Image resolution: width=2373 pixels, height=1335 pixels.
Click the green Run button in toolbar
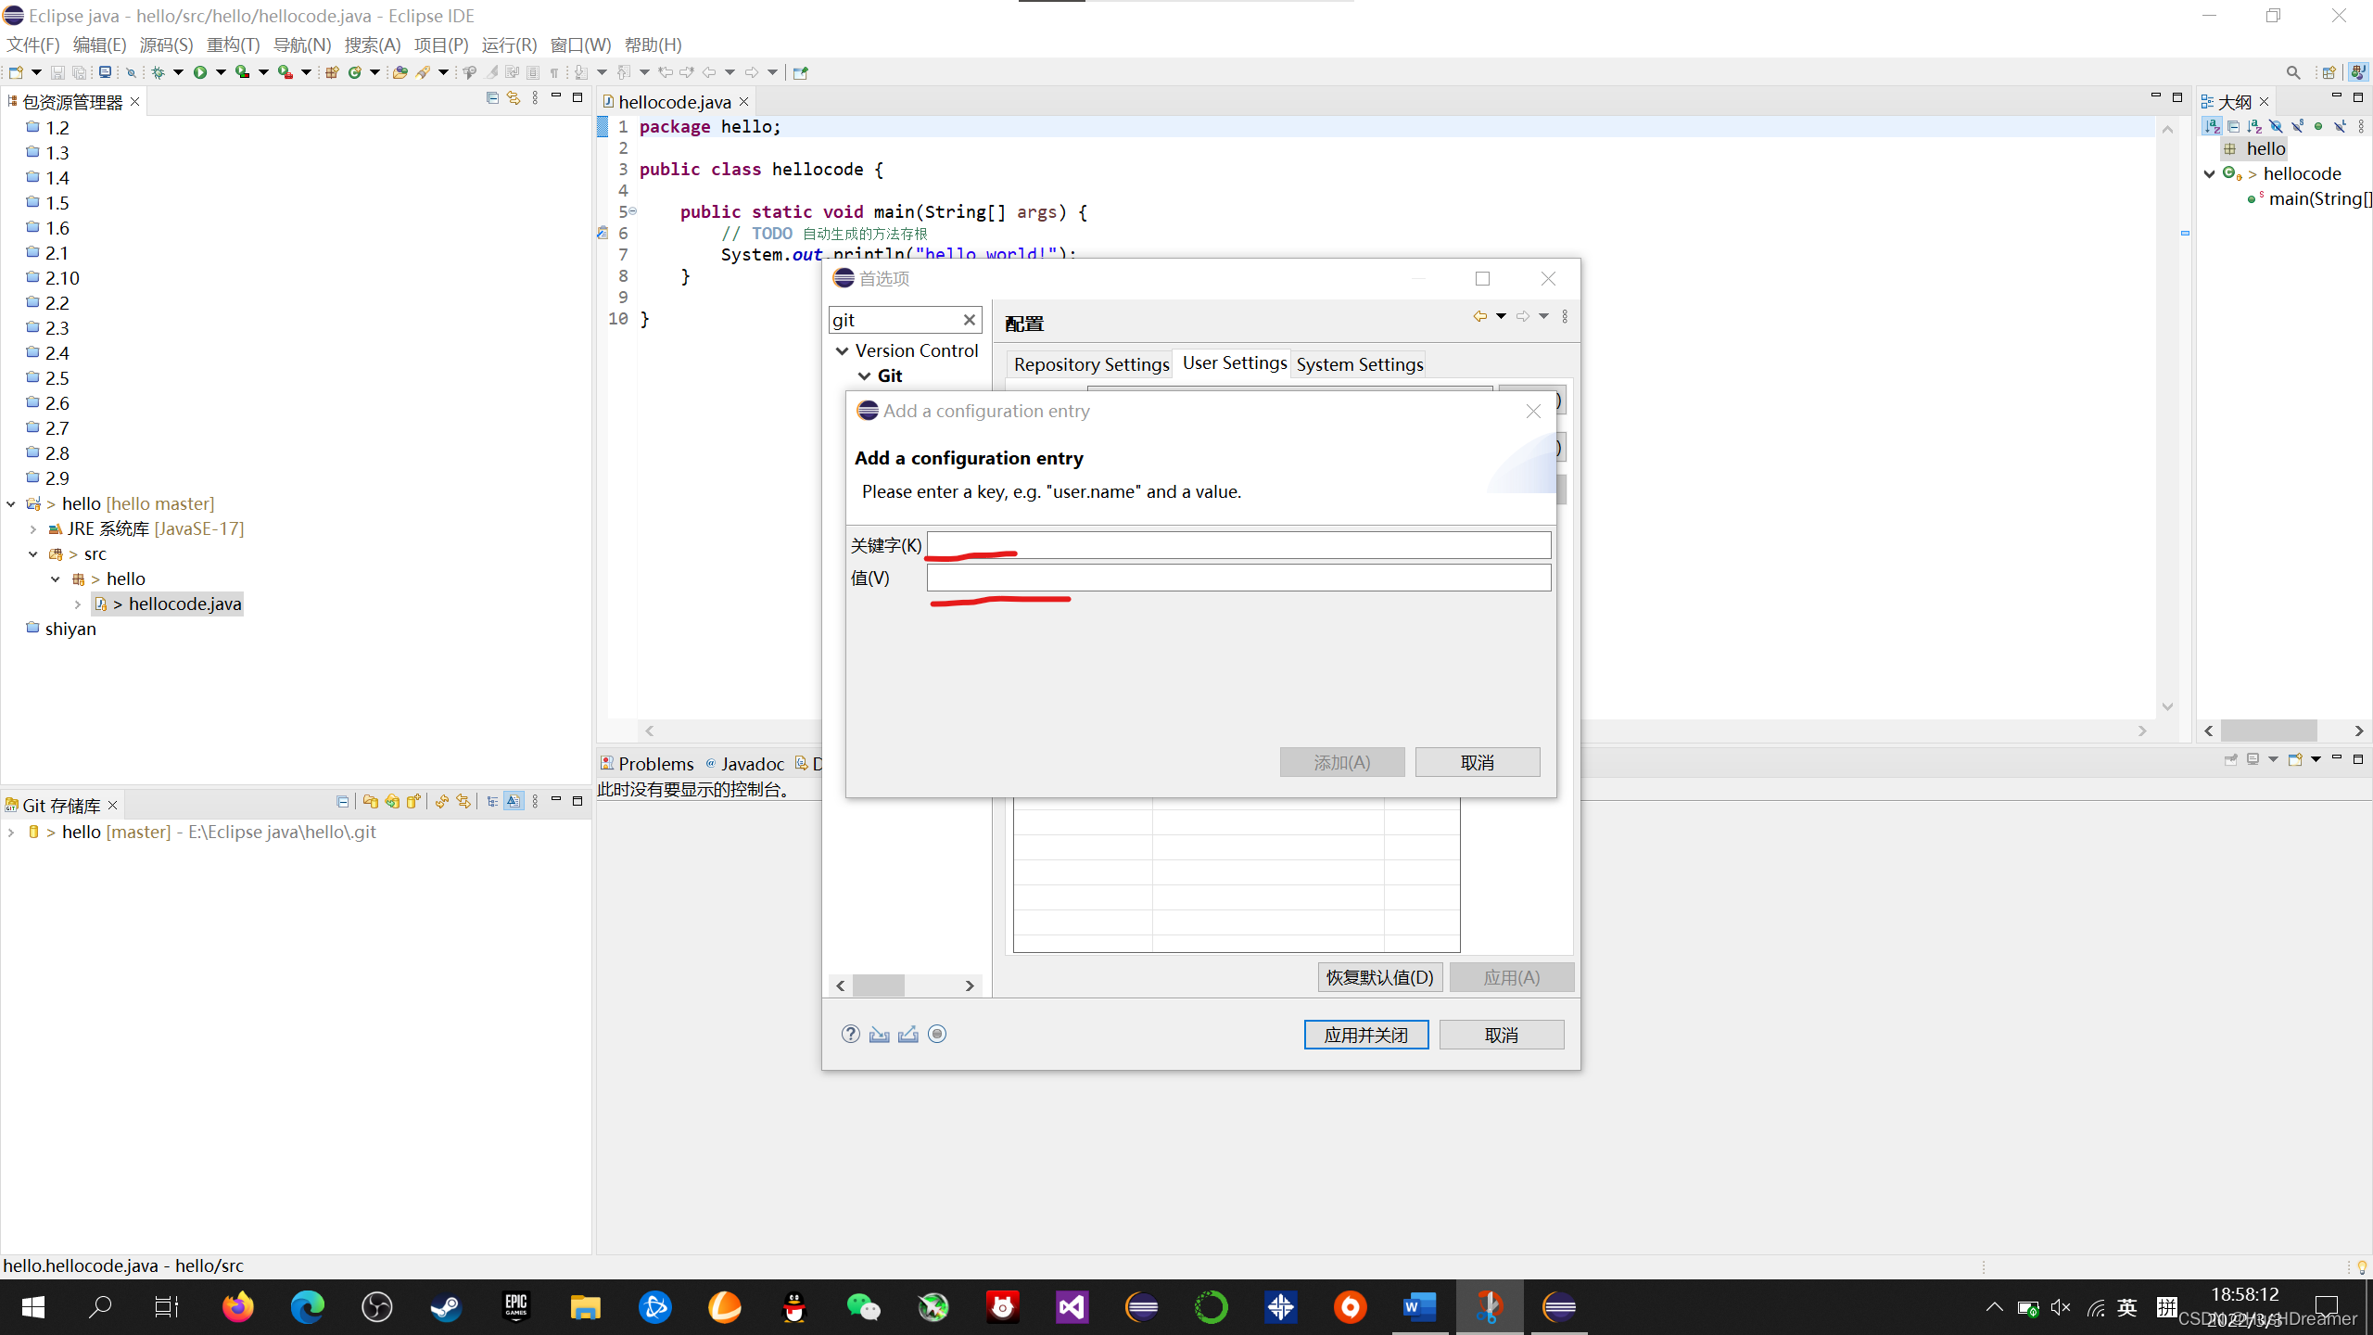pyautogui.click(x=200, y=72)
